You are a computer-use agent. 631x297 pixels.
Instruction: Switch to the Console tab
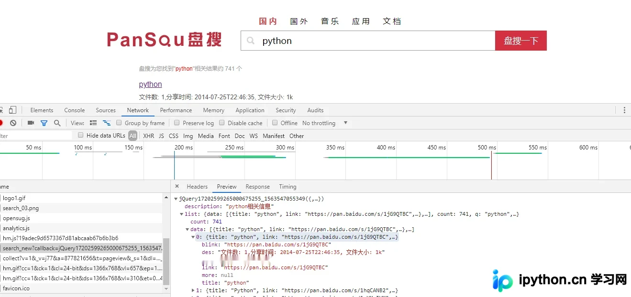pyautogui.click(x=75, y=110)
